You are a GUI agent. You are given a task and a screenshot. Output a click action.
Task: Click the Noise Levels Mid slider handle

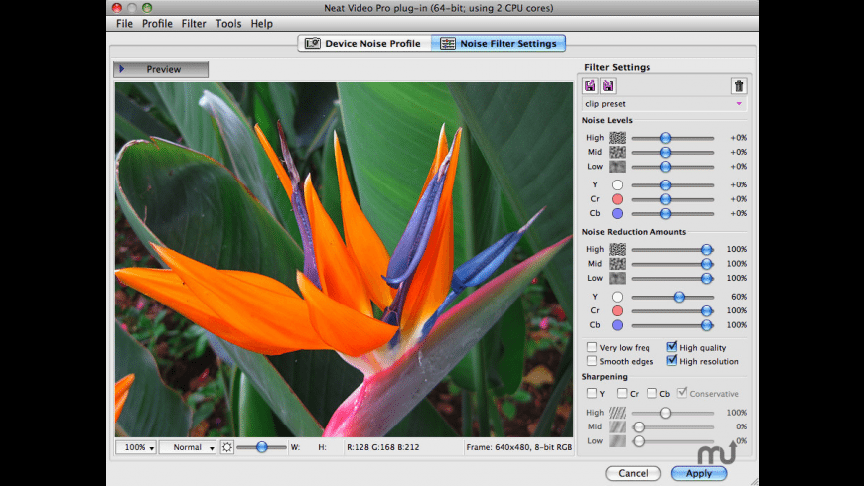tap(665, 152)
